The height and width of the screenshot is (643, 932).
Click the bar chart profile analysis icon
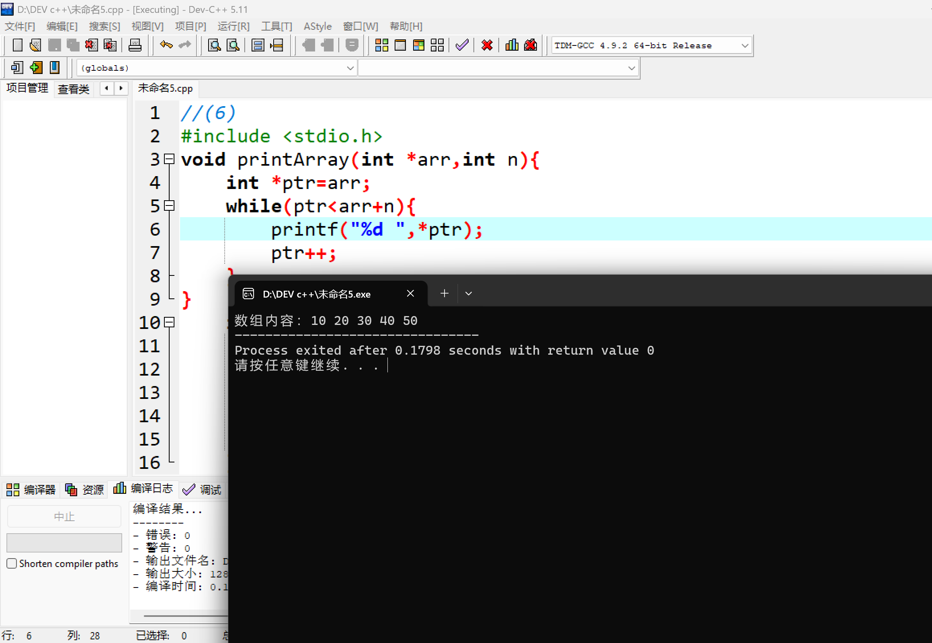pyautogui.click(x=512, y=45)
